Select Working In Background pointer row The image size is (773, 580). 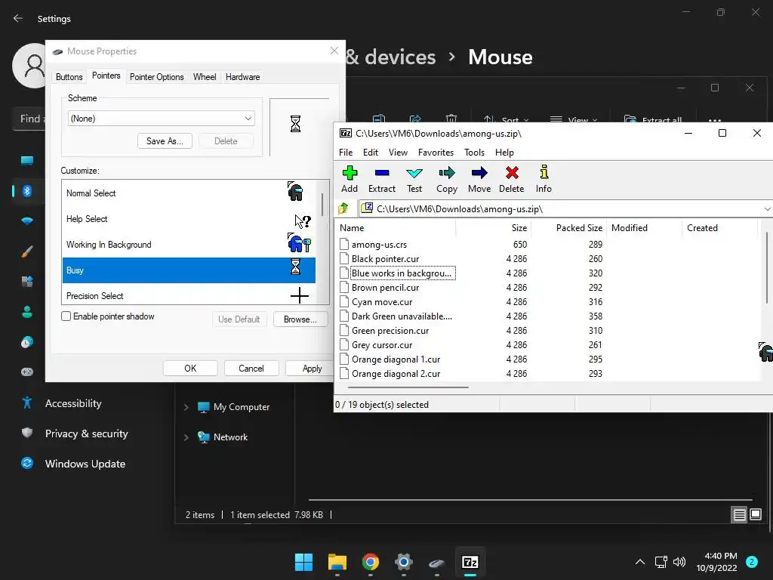click(189, 244)
